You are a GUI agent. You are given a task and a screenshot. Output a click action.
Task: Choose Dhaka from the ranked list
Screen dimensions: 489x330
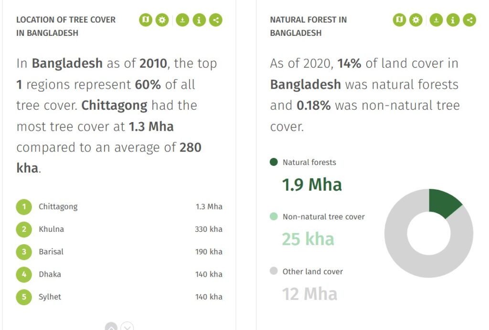(119, 275)
